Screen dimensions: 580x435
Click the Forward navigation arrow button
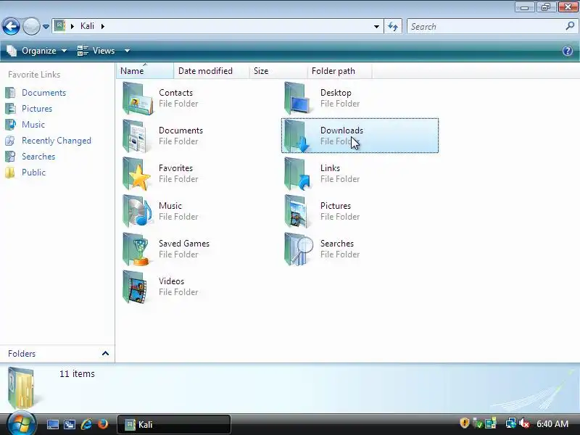[31, 26]
